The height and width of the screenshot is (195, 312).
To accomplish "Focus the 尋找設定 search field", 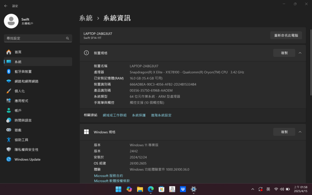I will [x=38, y=38].
